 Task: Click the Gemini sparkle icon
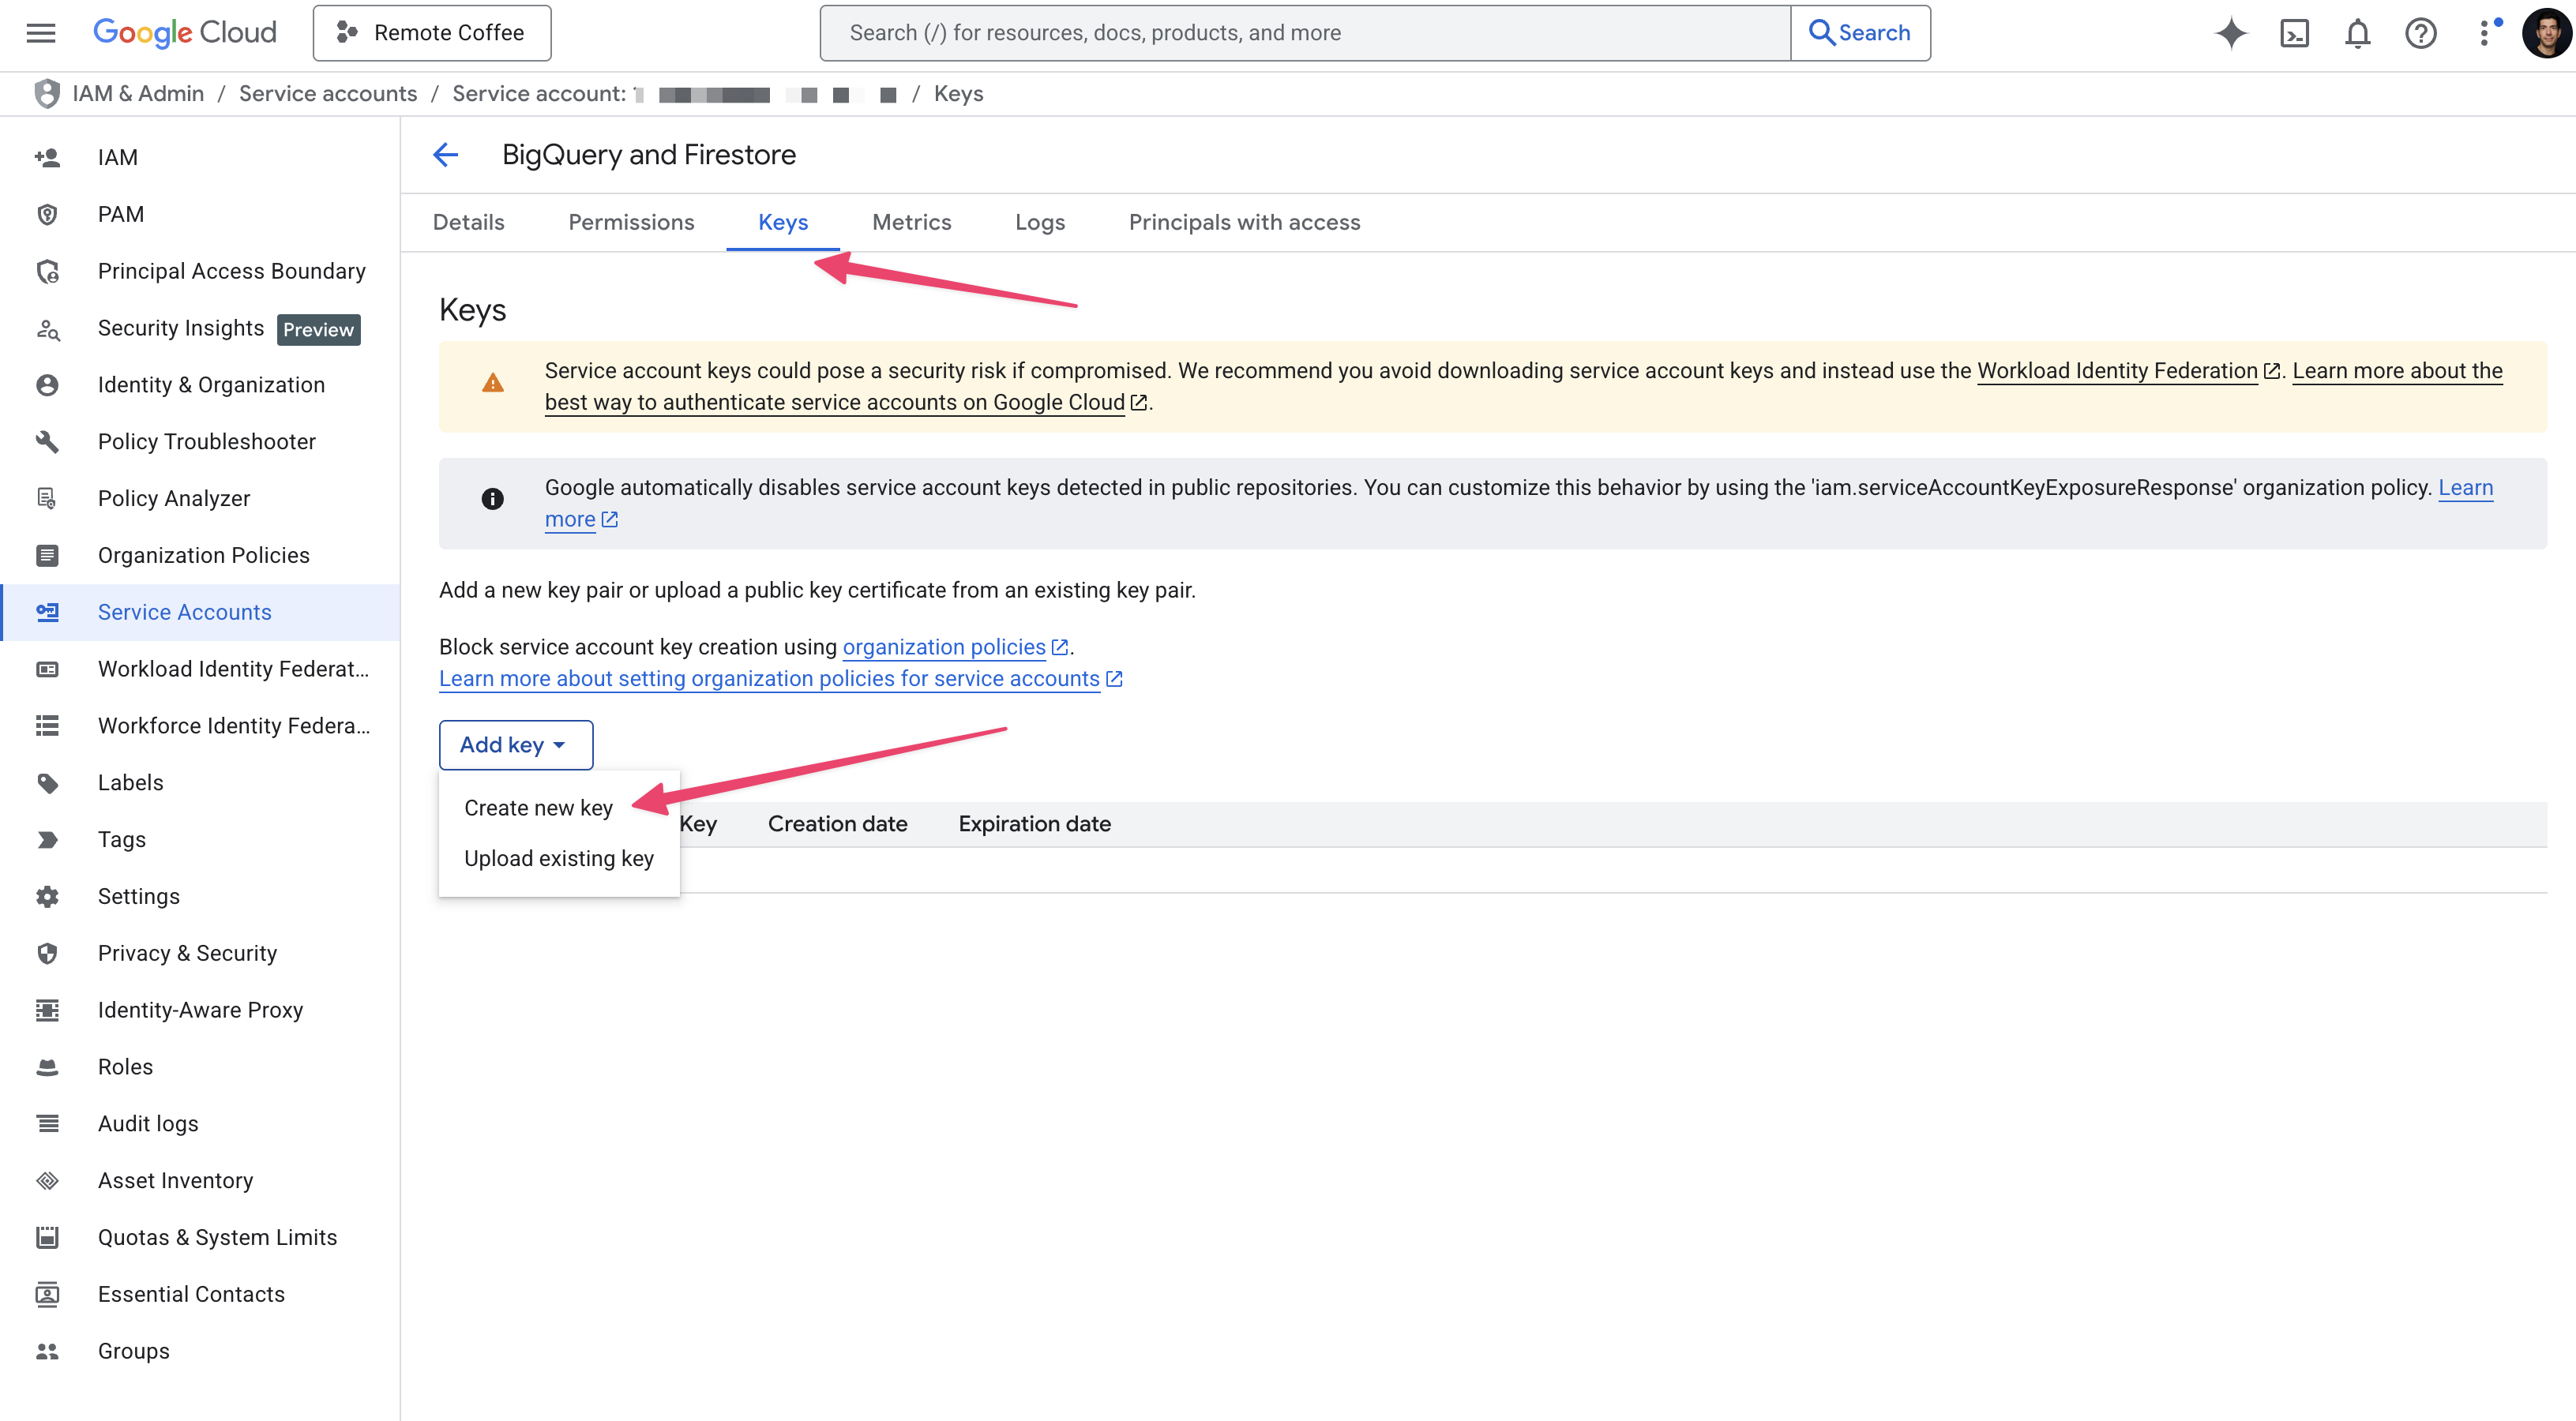tap(2231, 33)
